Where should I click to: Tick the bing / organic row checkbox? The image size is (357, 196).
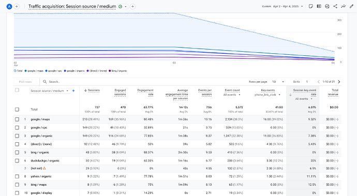click(x=17, y=153)
